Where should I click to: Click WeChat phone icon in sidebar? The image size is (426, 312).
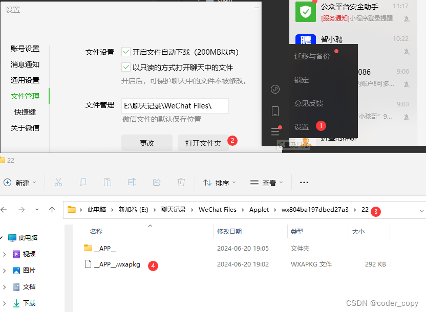pyautogui.click(x=275, y=111)
